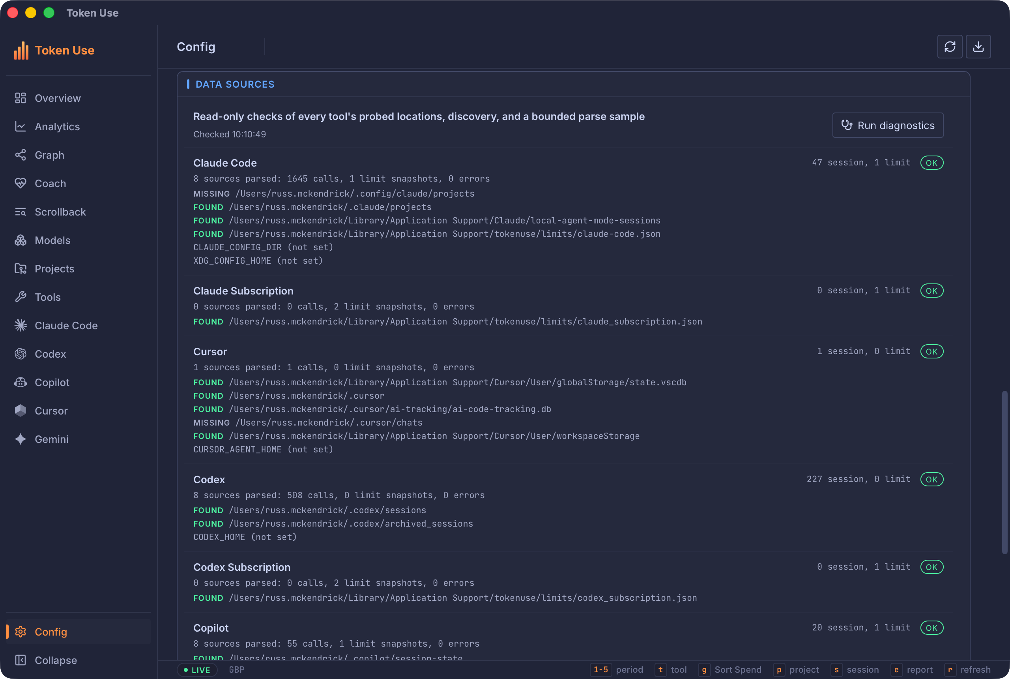
Task: Click the OK badge for Claude Subscription
Action: (x=931, y=291)
